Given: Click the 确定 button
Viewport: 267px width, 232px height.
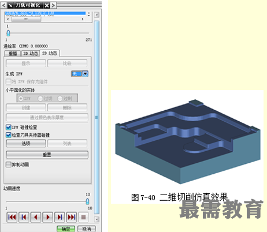Looking at the screenshot, I should (x=66, y=229).
